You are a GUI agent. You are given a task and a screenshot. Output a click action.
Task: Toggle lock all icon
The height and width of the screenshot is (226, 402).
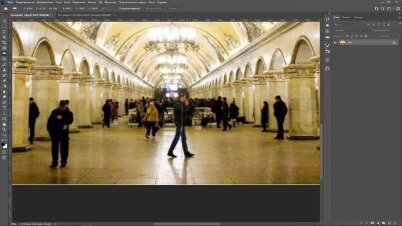point(366,36)
